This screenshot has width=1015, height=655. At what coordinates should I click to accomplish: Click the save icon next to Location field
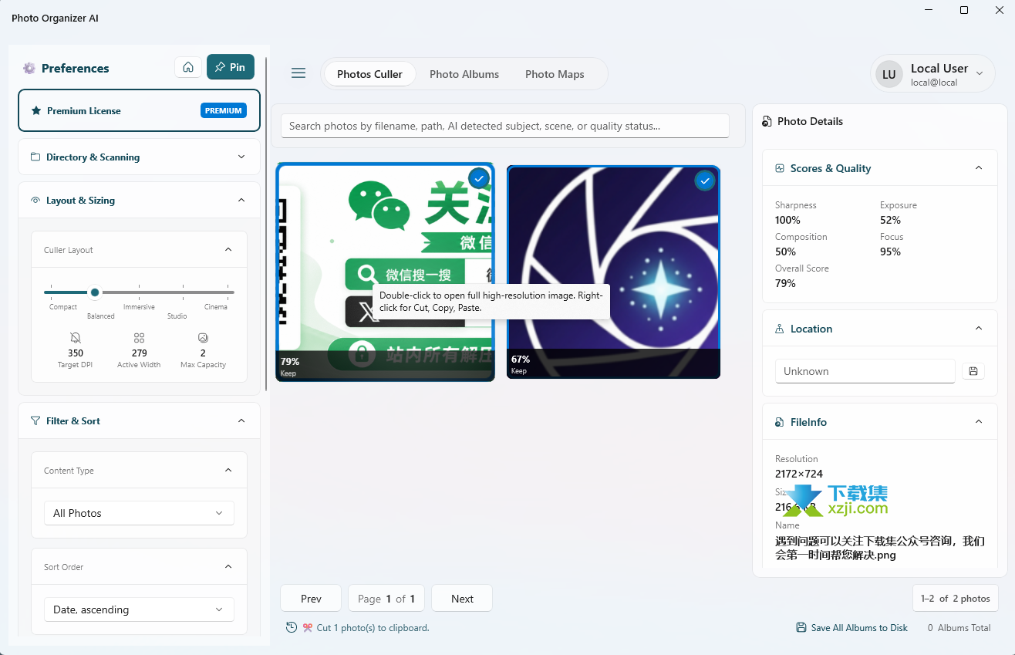pos(973,371)
